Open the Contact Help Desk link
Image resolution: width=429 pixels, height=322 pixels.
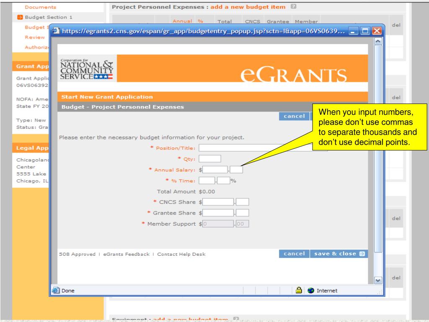(181, 254)
